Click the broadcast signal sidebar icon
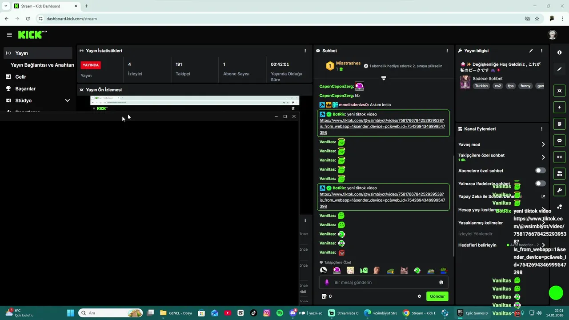The width and height of the screenshot is (569, 320). pos(559,157)
